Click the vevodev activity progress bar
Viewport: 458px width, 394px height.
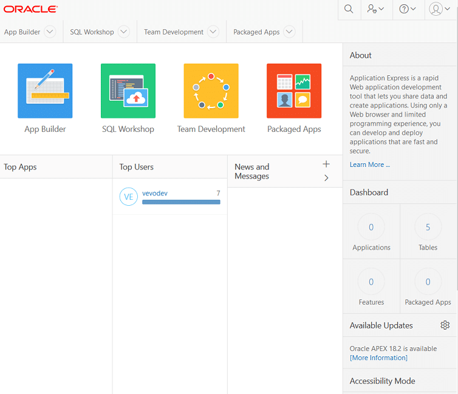[x=181, y=202]
